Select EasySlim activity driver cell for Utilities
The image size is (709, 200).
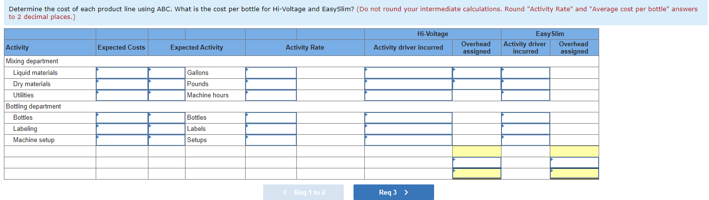(525, 95)
